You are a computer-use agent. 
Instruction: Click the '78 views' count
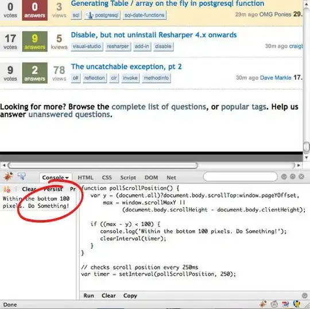coord(59,73)
